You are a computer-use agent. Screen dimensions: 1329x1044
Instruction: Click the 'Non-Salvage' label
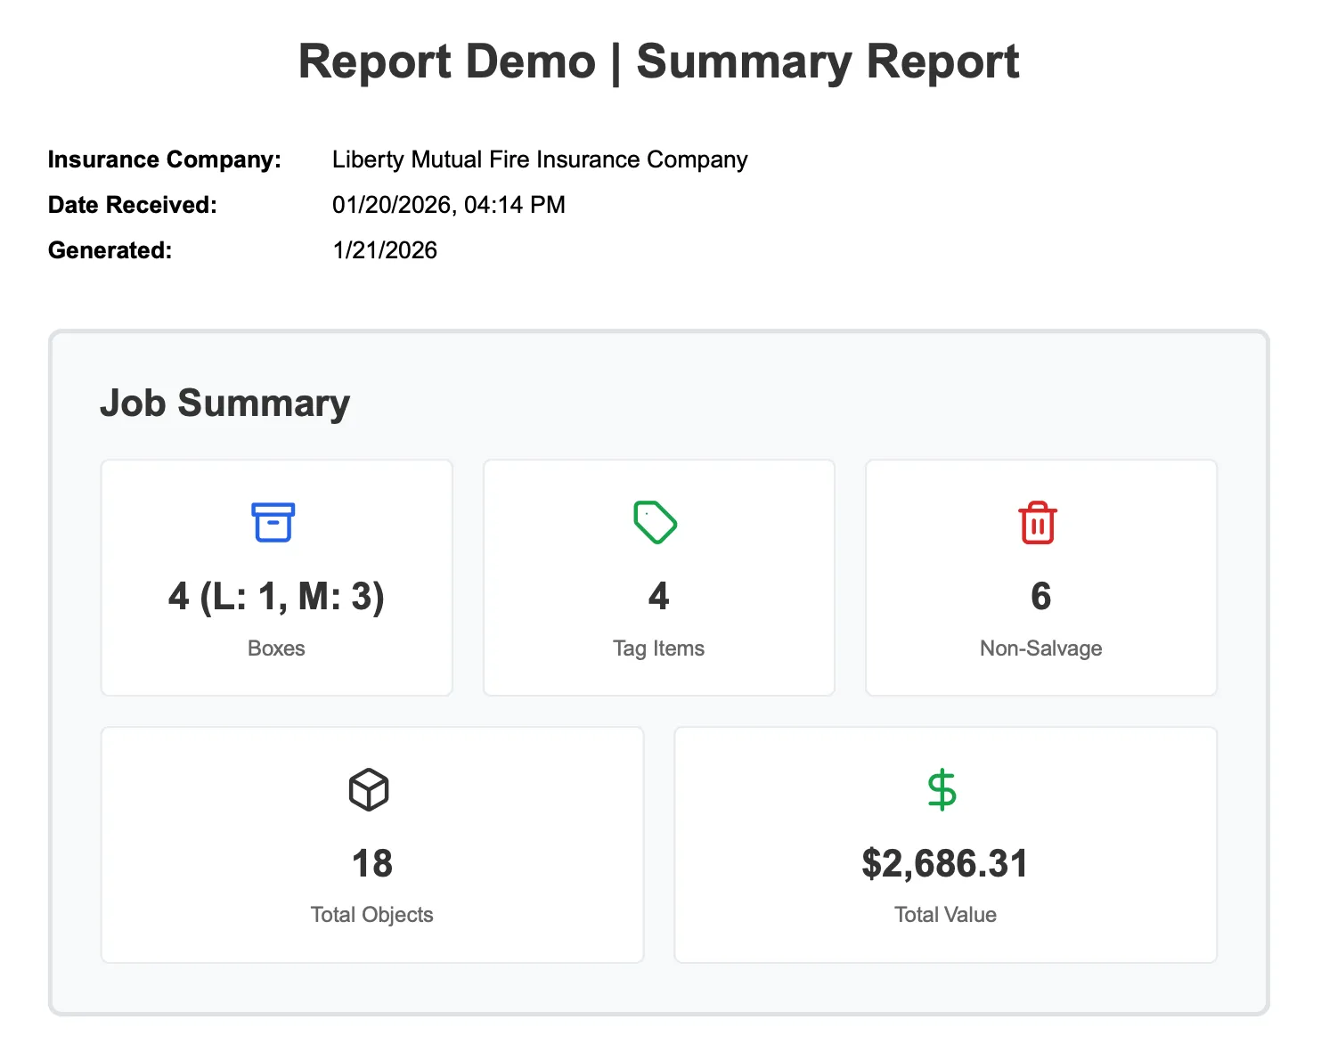pyautogui.click(x=1041, y=648)
